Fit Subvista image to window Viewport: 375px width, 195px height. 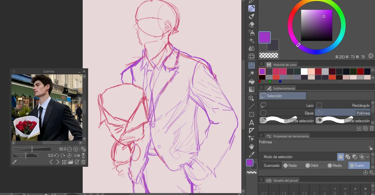[83, 149]
